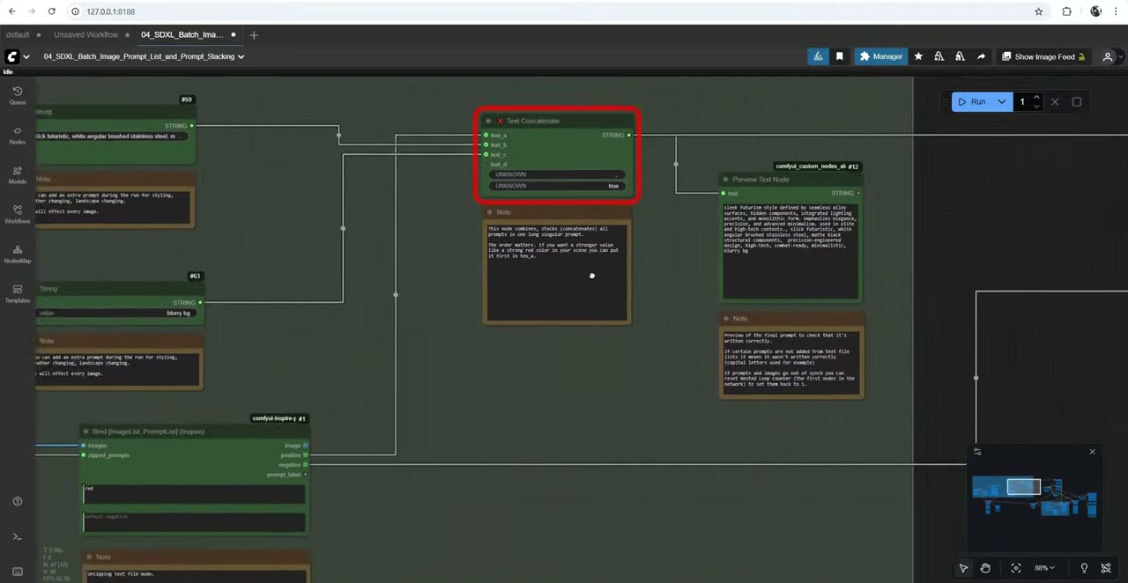
Task: Decrease the batch count stepper
Action: click(x=1036, y=106)
